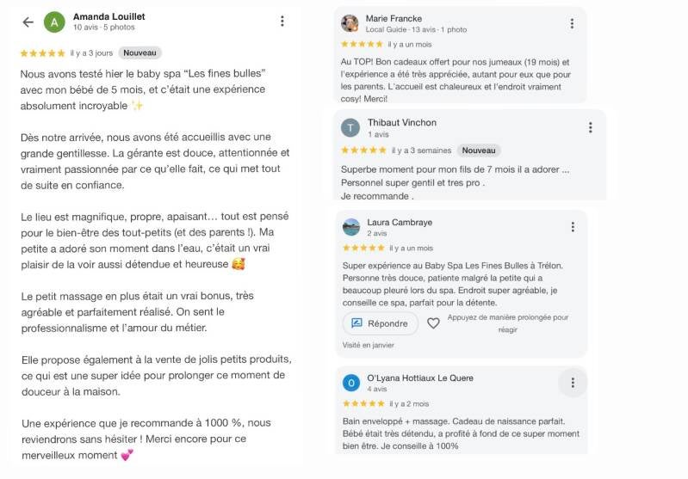Open more options for Thibaut Vinchon's review
This screenshot has height=479, width=688.
(590, 127)
